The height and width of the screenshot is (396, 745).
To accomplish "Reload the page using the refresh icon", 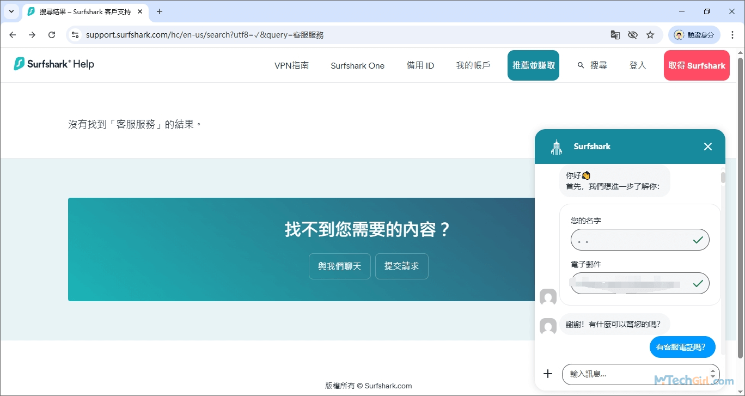I will click(x=52, y=35).
